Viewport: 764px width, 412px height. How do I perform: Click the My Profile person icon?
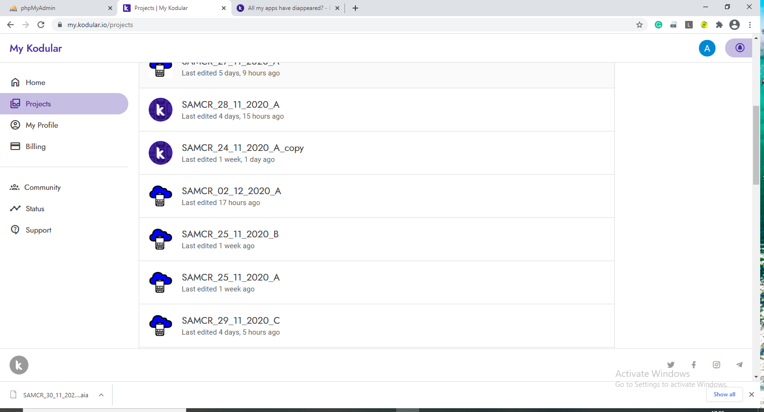[16, 125]
